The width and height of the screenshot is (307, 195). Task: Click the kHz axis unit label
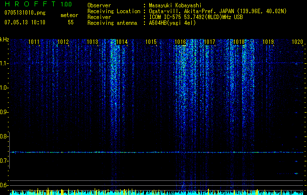tap(4, 39)
